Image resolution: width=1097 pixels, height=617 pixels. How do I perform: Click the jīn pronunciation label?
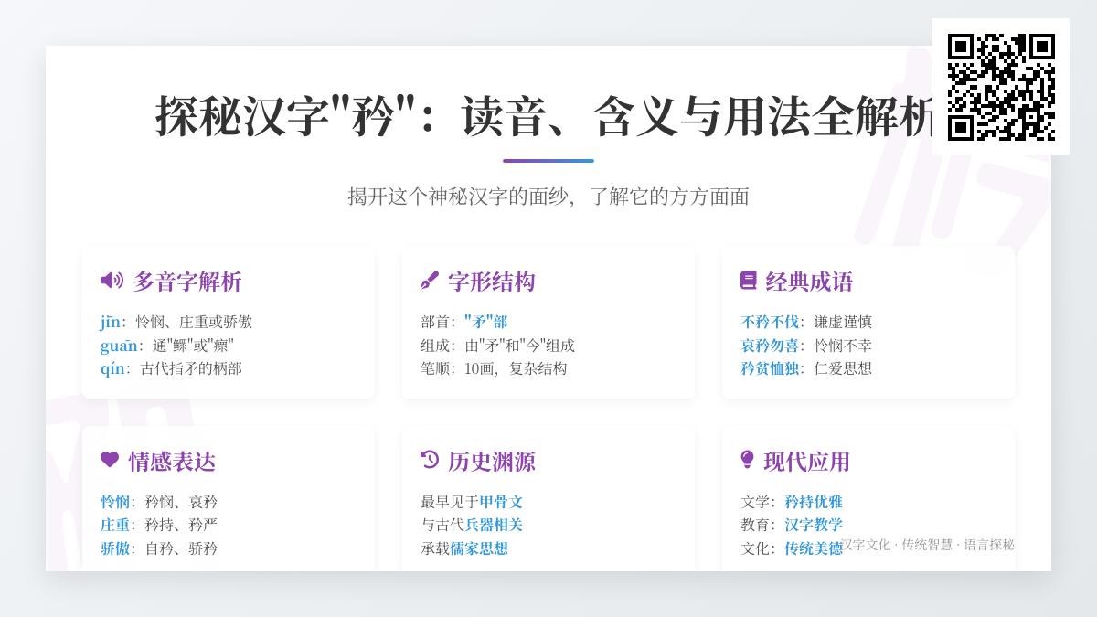pyautogui.click(x=111, y=322)
